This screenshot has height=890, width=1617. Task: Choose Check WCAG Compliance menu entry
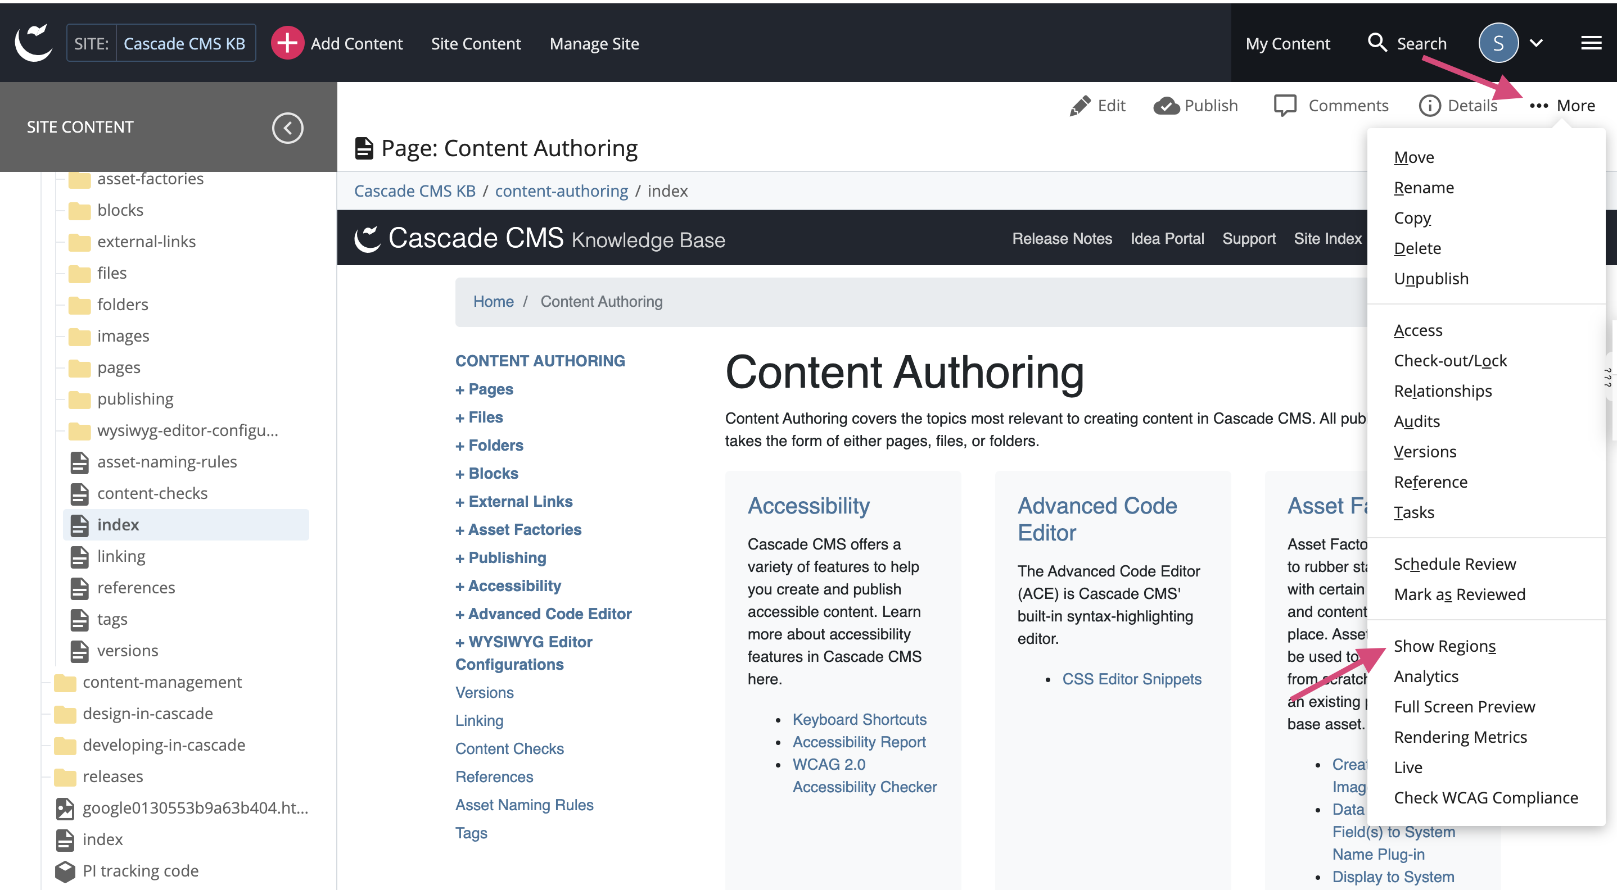(x=1486, y=797)
